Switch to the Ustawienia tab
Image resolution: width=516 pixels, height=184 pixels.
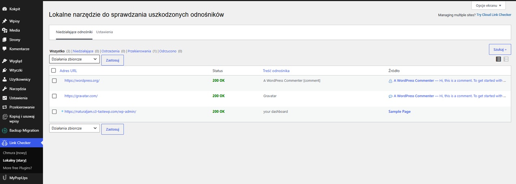(104, 32)
